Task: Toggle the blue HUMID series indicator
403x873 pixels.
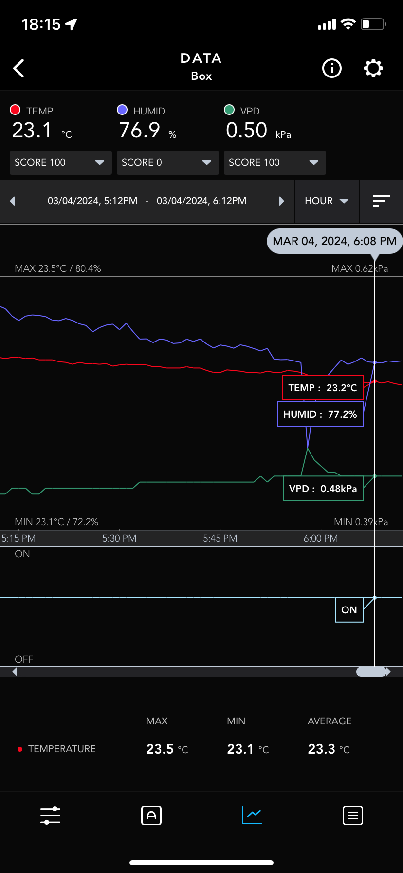Action: pyautogui.click(x=122, y=110)
